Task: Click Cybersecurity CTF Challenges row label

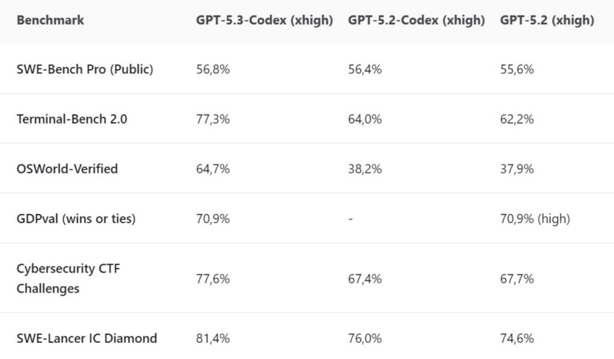Action: (x=68, y=278)
